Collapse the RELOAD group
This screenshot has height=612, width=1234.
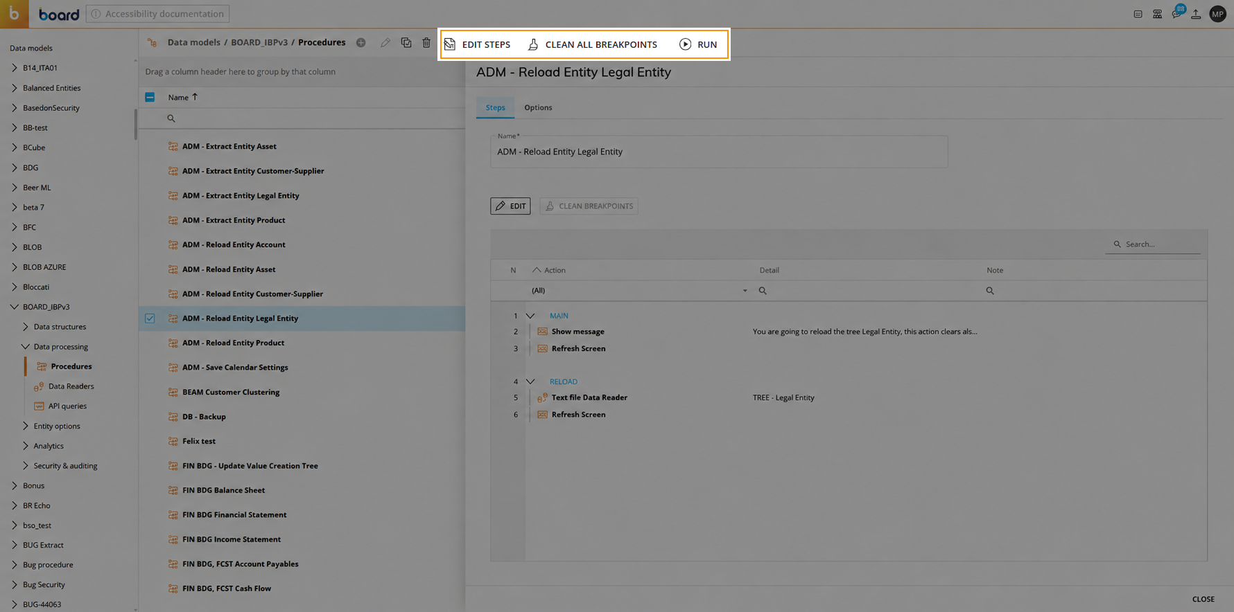point(530,381)
